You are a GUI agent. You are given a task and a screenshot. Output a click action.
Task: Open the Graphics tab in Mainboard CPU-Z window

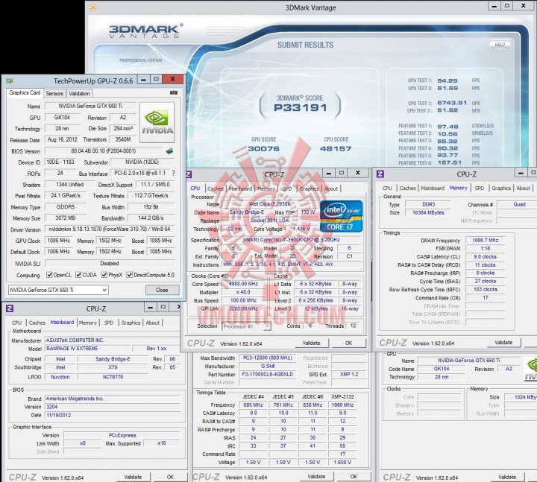tap(131, 323)
